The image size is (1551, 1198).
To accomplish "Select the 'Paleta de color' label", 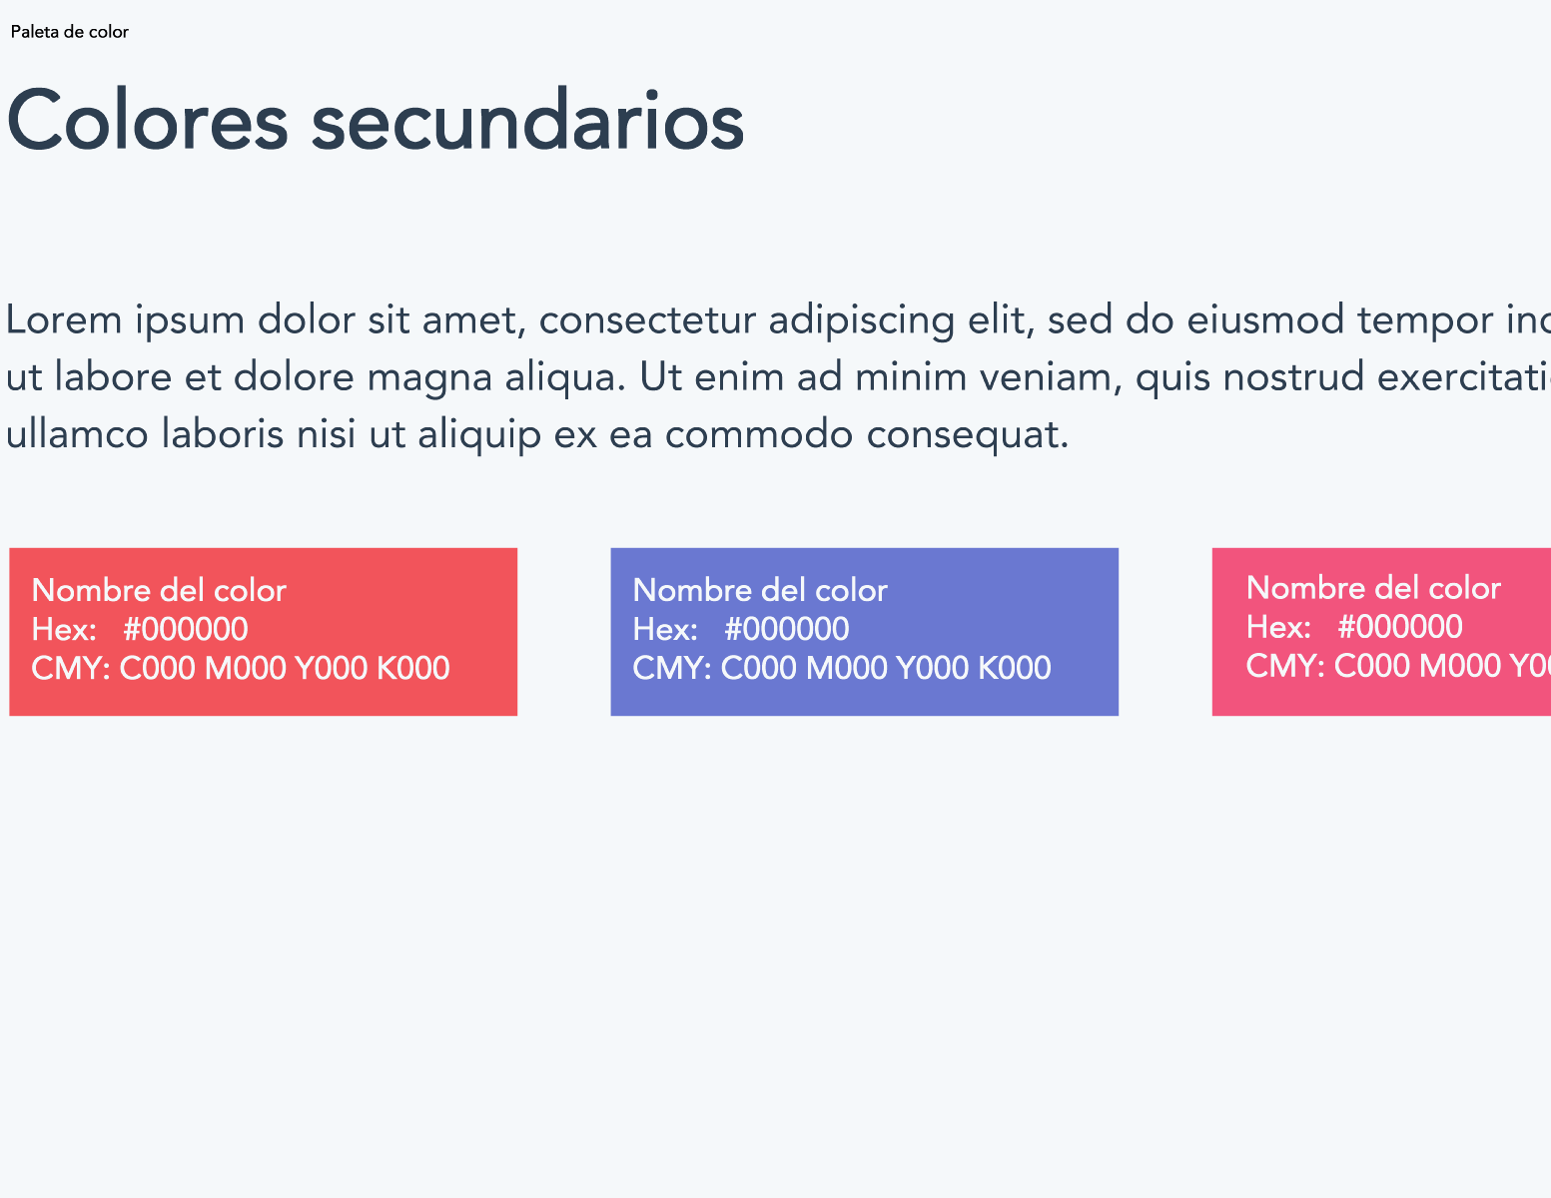I will 70,32.
